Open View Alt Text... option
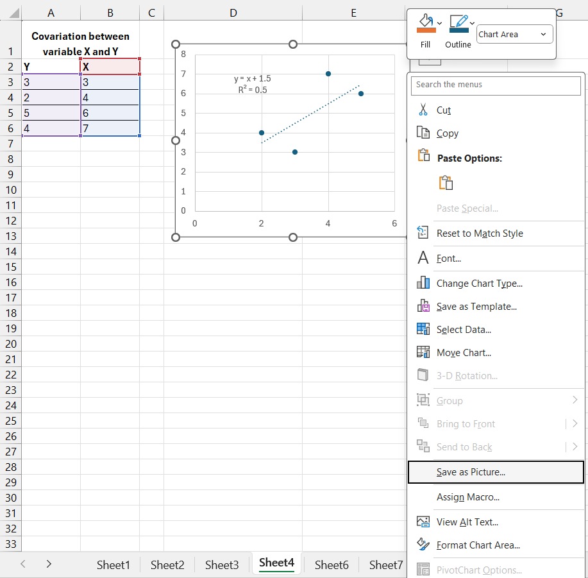 click(x=467, y=522)
